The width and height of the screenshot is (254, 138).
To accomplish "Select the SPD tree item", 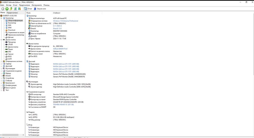I will click(10, 52).
